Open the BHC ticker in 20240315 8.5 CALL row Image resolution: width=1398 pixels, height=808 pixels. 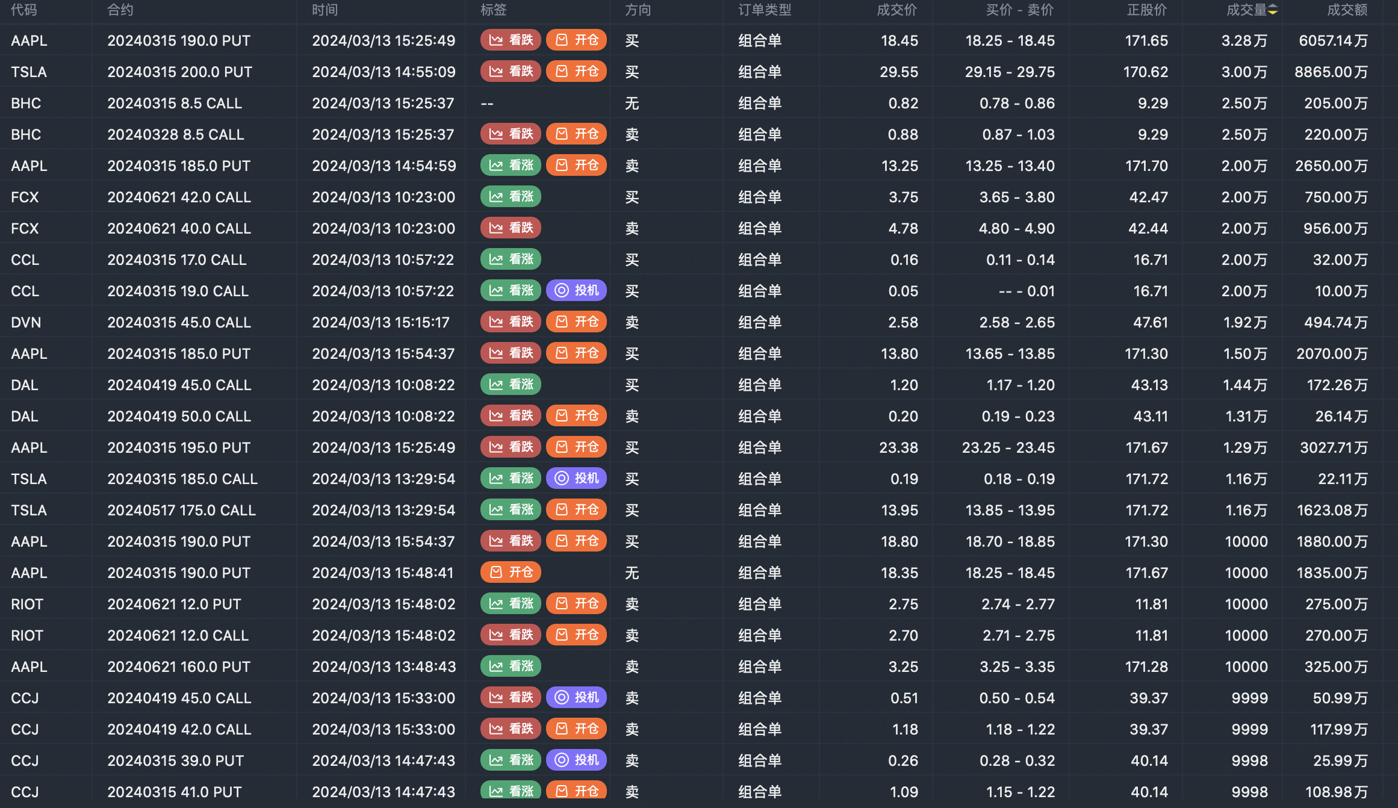(x=26, y=103)
